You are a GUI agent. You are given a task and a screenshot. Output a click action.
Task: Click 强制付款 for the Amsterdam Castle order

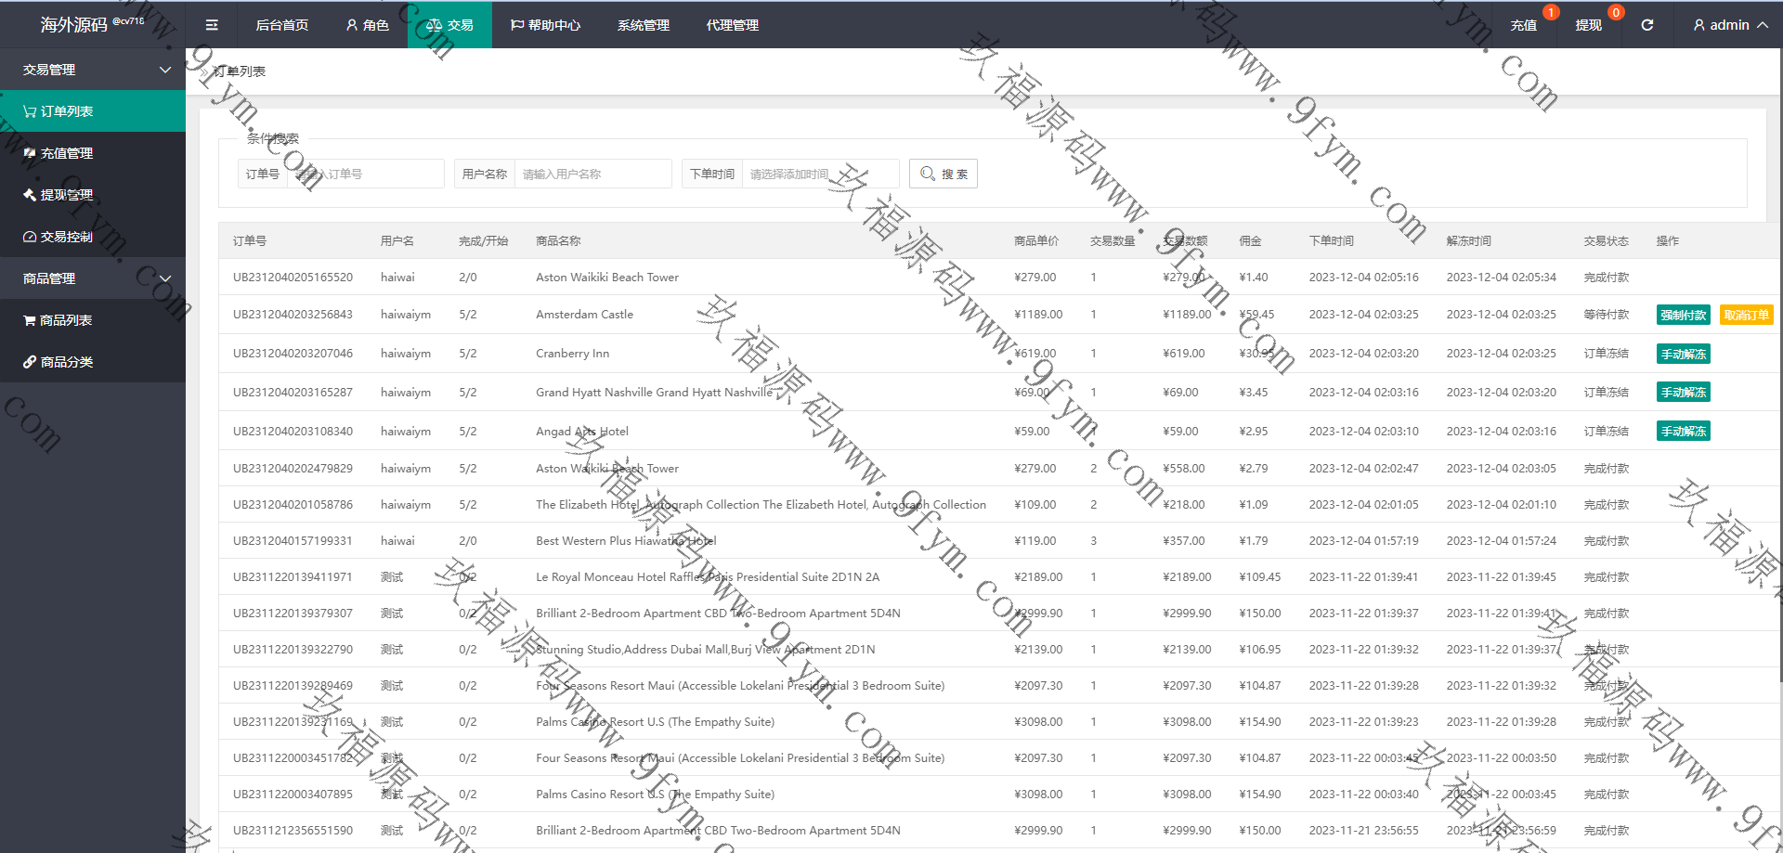coord(1683,315)
